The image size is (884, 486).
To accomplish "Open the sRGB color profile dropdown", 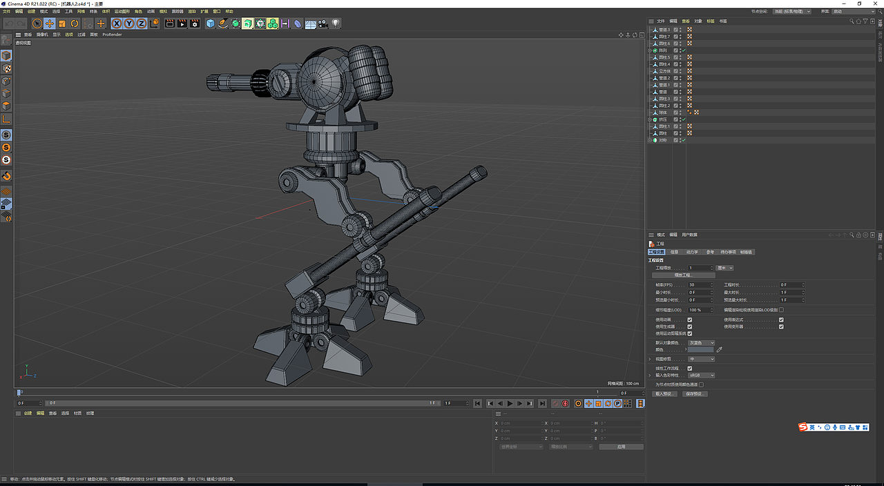I will (x=702, y=376).
